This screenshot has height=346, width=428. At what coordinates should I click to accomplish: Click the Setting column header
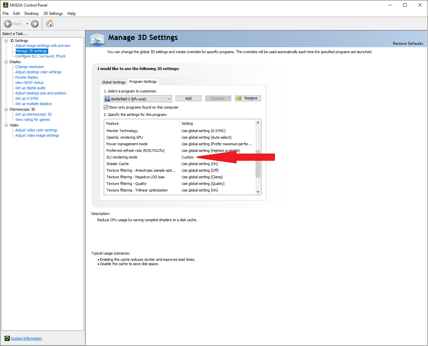click(217, 123)
